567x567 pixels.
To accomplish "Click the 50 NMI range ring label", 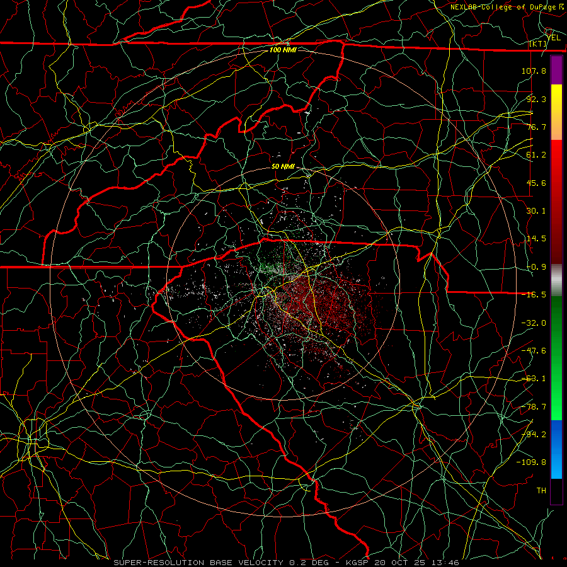I will point(283,166).
